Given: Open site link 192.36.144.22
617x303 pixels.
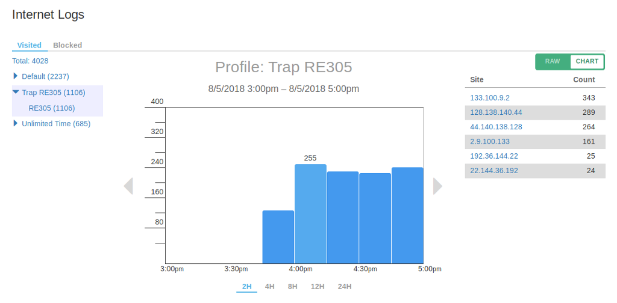Looking at the screenshot, I should click(493, 156).
